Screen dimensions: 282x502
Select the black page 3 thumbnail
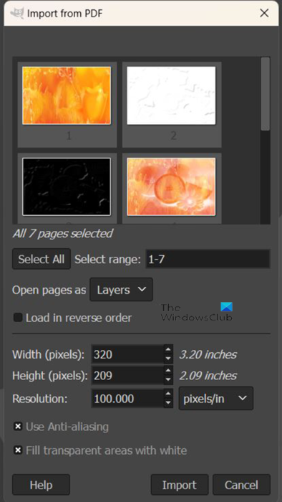[x=67, y=186]
